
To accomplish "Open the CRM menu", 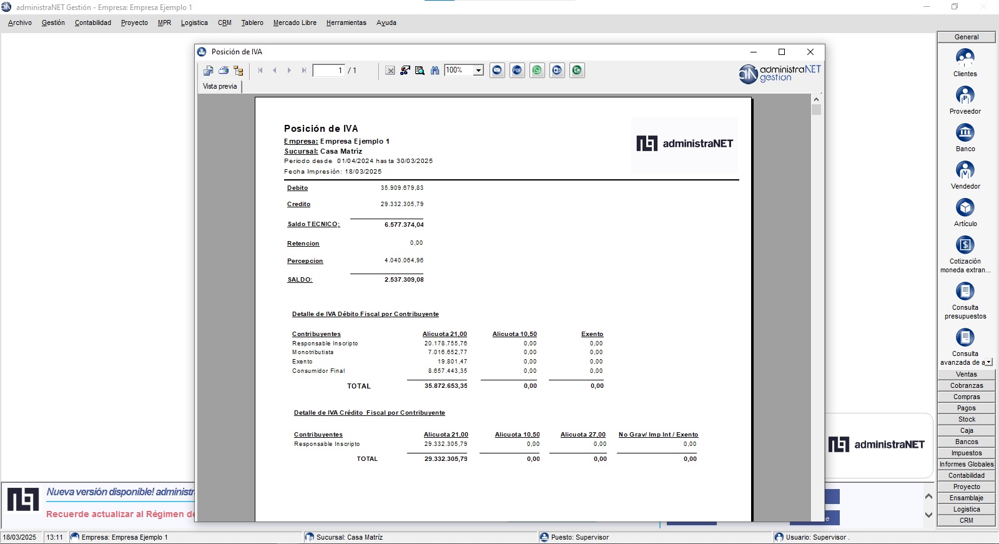I will 225,22.
